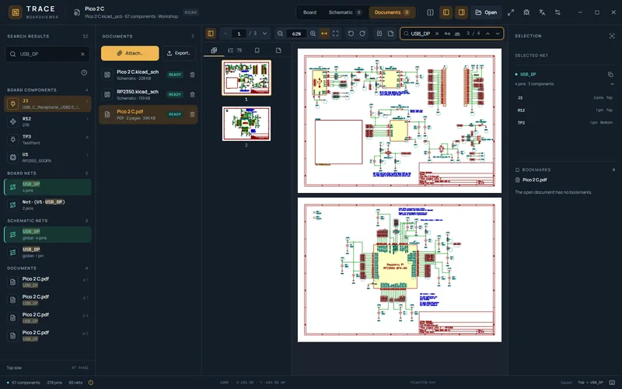Select USB_DP global 1 pin schematic net

47,252
